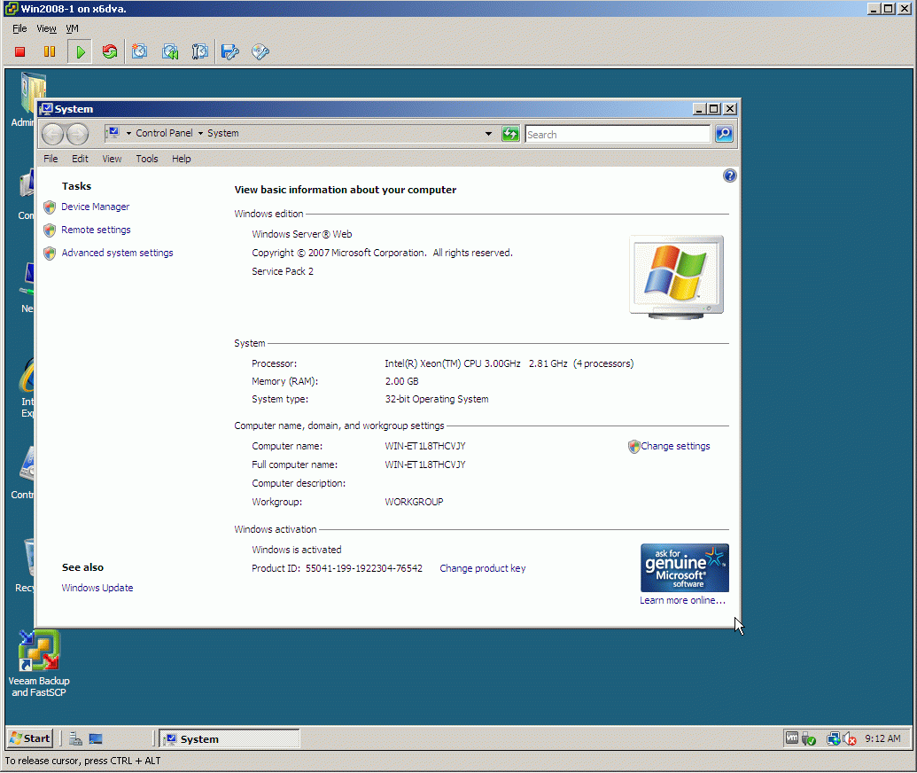Viewport: 917px width, 773px height.
Task: Open Server Manager quick launch icon
Action: [x=75, y=738]
